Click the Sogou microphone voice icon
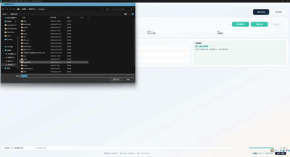This screenshot has width=290, height=157. coord(281,151)
